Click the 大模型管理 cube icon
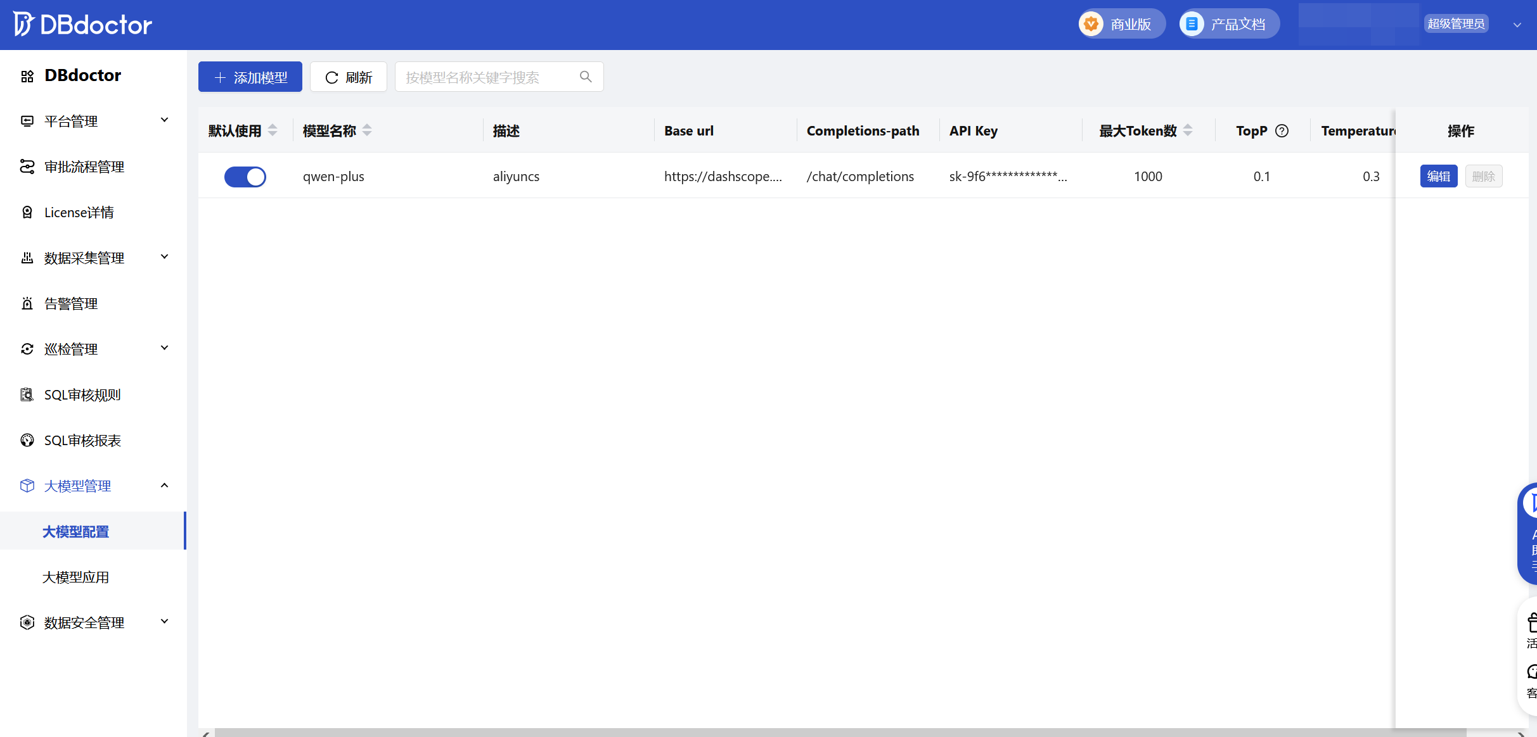The width and height of the screenshot is (1537, 737). pos(27,486)
